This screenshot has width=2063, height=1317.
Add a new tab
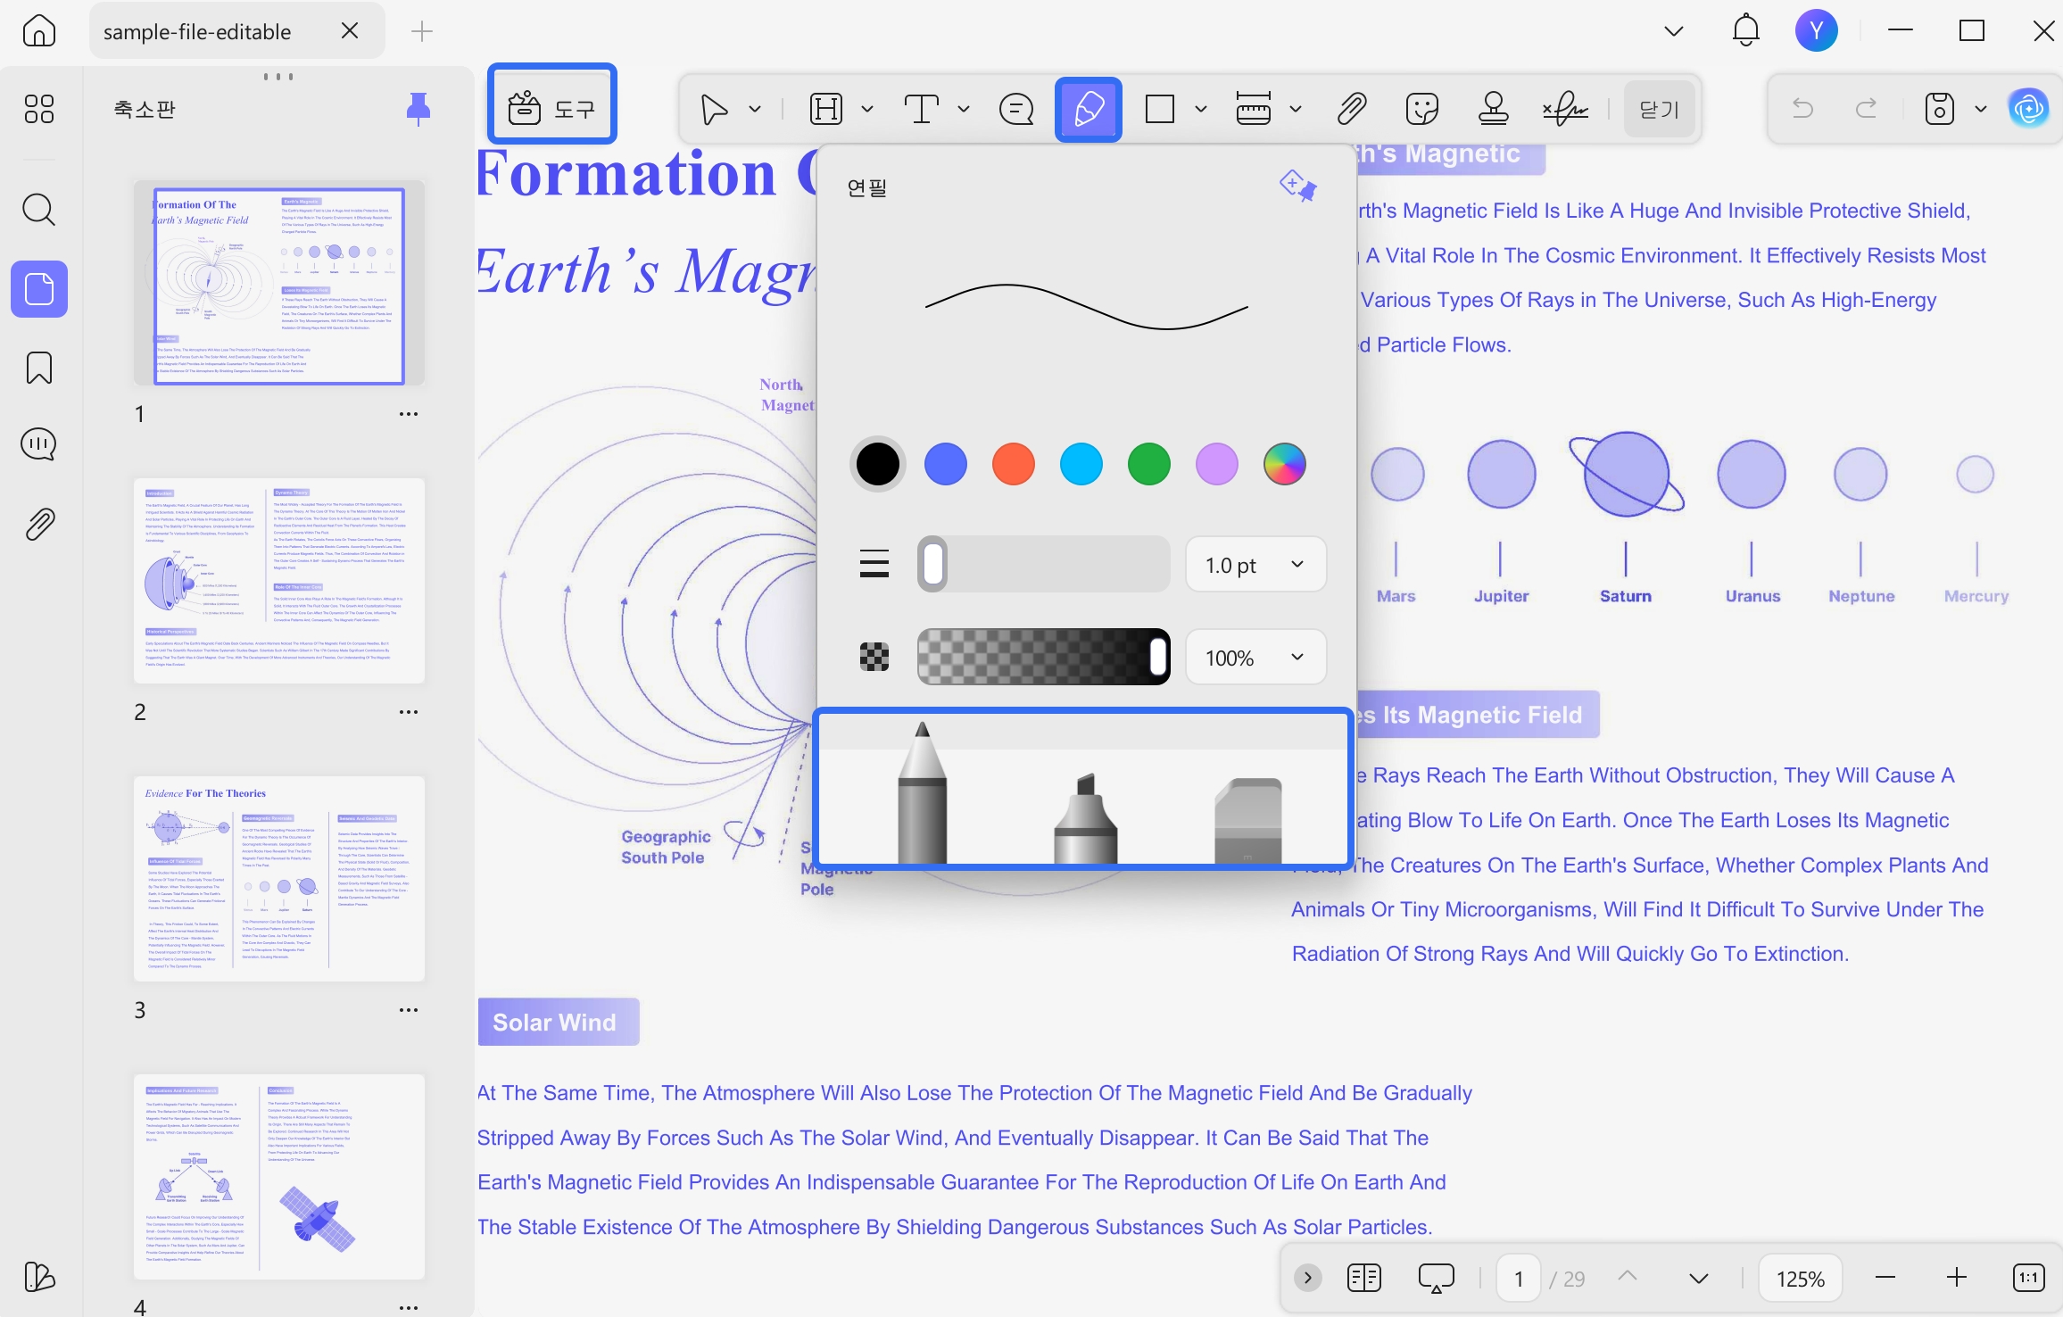422,31
